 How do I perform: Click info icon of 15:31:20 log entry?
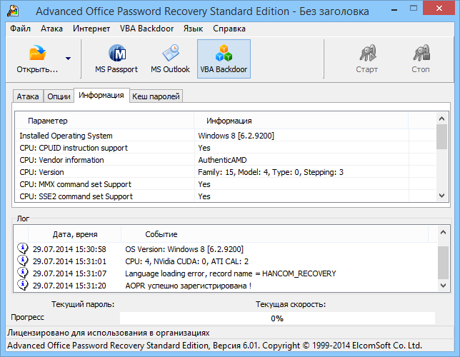23,285
